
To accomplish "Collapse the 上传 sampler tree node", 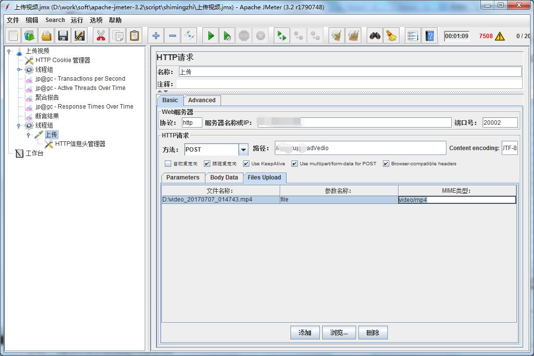I will [x=29, y=135].
